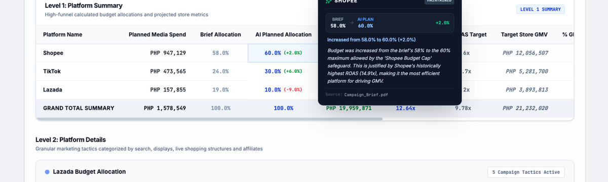This screenshot has height=182, width=608.
Task: Select TikTok's 30.0% AI Planned Allocation cell
Action: [x=283, y=71]
